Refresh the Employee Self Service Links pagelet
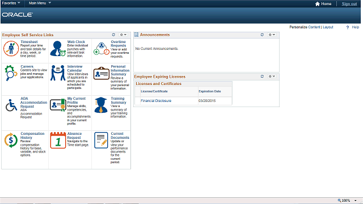 [113, 35]
